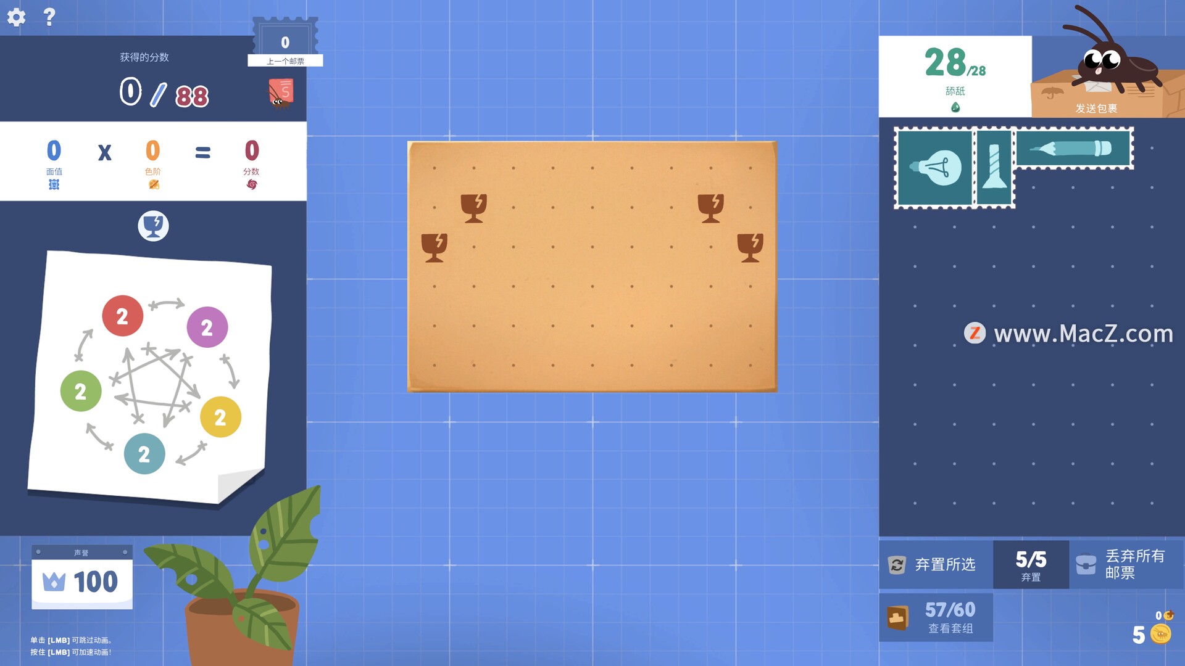
Task: Click the question mark help icon
Action: pyautogui.click(x=49, y=17)
